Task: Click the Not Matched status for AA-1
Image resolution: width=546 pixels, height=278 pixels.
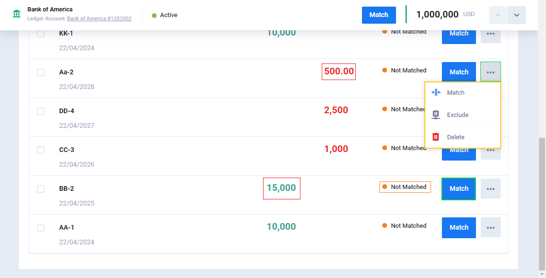Action: pyautogui.click(x=404, y=226)
